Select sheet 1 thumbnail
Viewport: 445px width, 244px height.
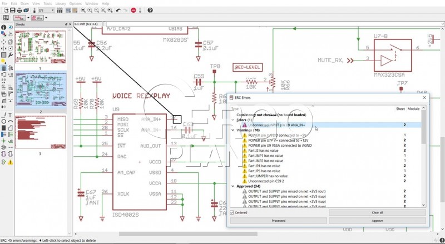point(40,47)
